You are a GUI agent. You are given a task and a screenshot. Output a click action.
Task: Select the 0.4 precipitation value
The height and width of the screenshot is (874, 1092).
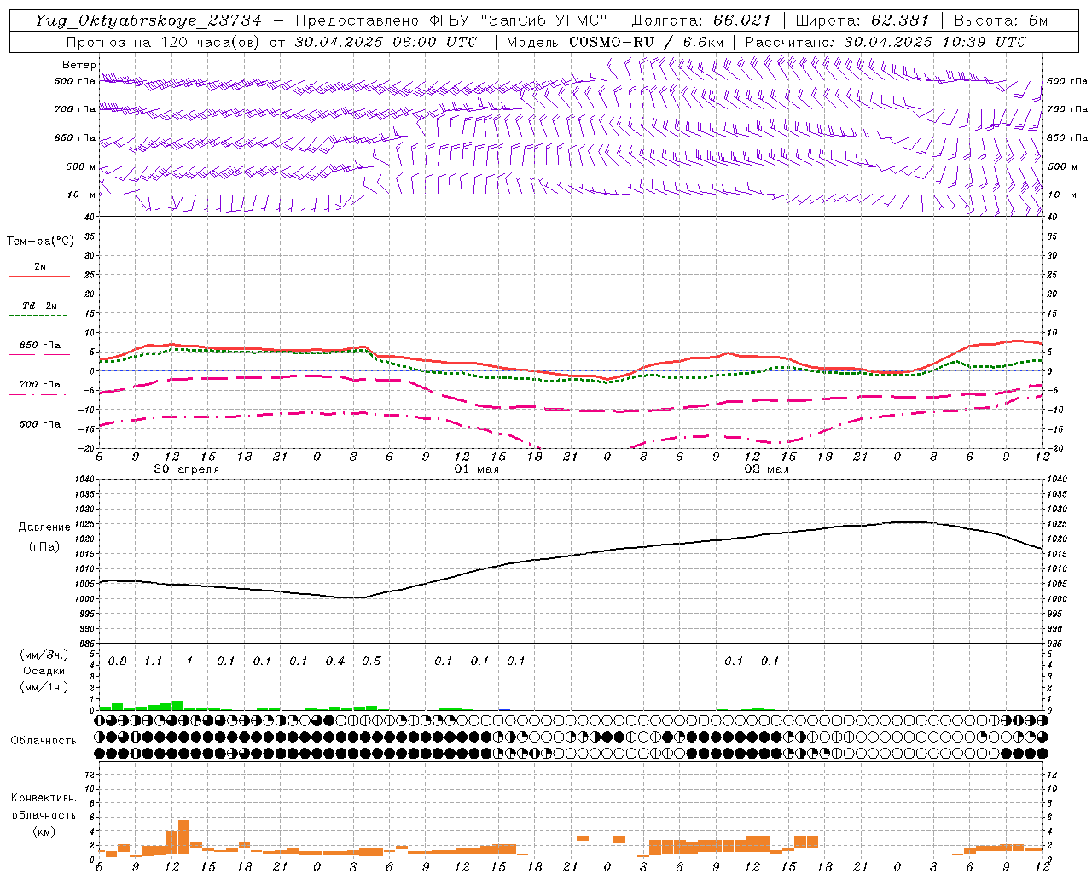click(335, 661)
